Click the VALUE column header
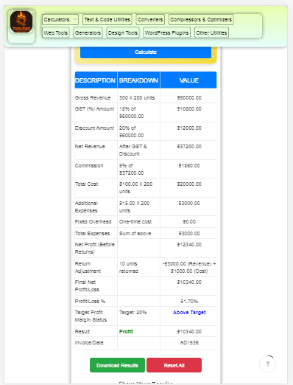 (x=189, y=80)
